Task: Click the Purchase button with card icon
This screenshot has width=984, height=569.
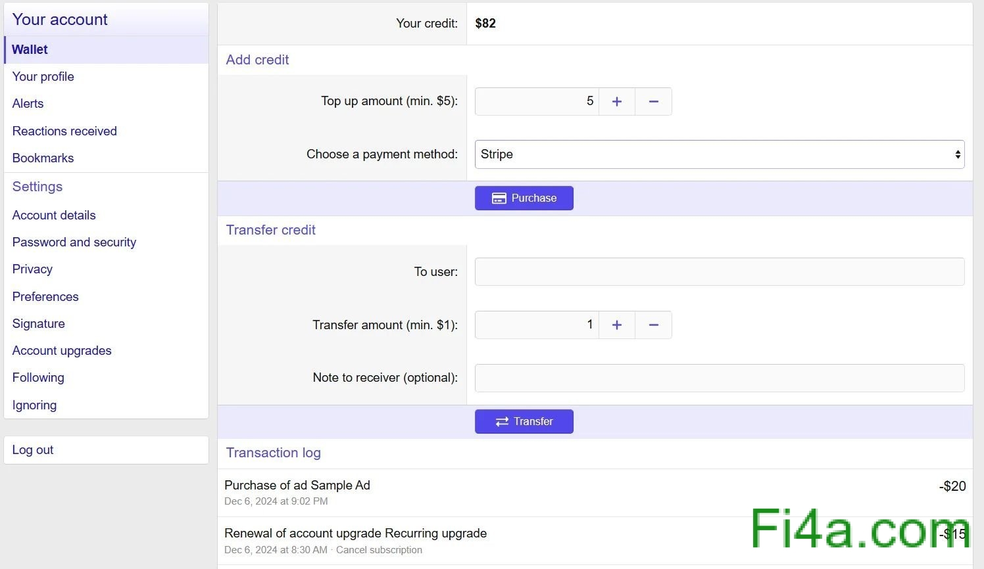Action: point(524,198)
